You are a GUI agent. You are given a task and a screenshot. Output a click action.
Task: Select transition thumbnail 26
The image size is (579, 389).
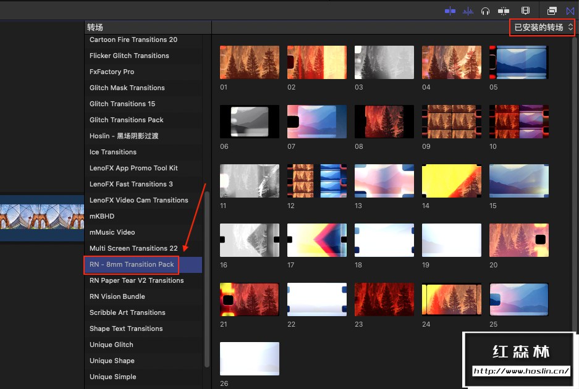tap(249, 358)
